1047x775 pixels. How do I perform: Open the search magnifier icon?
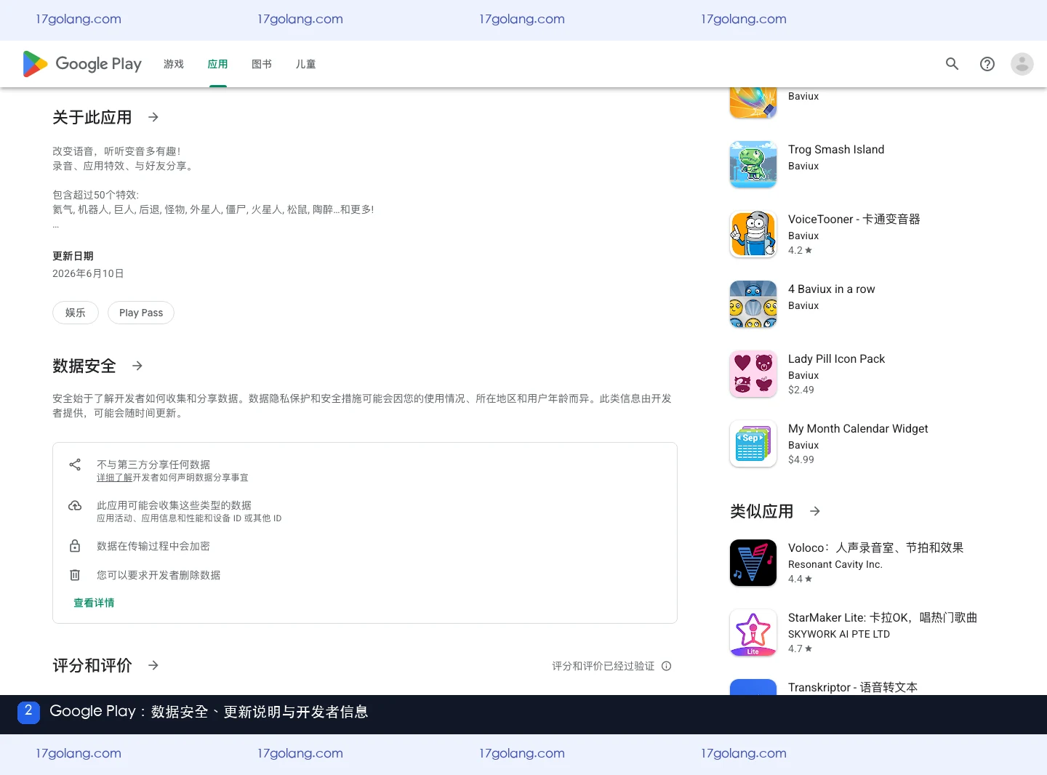coord(952,64)
